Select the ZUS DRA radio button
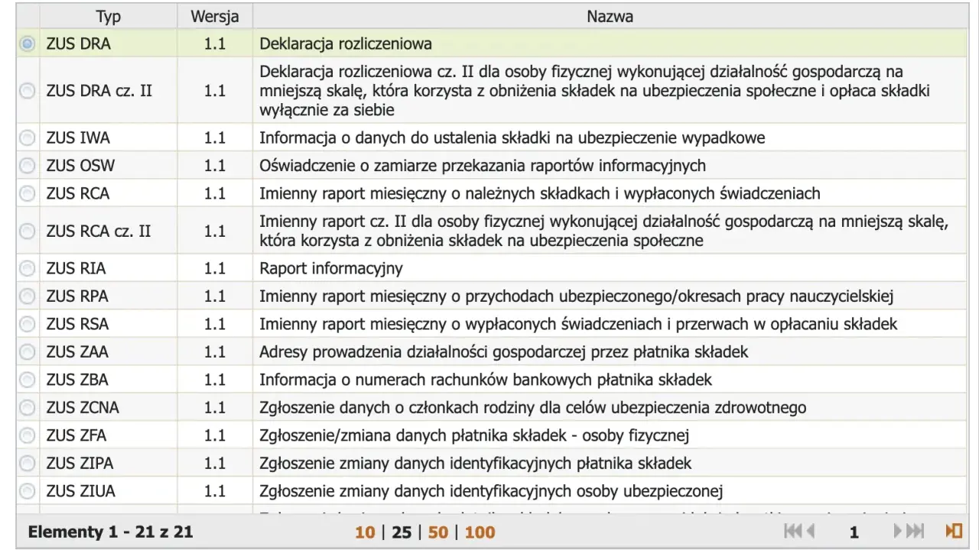 [x=28, y=44]
